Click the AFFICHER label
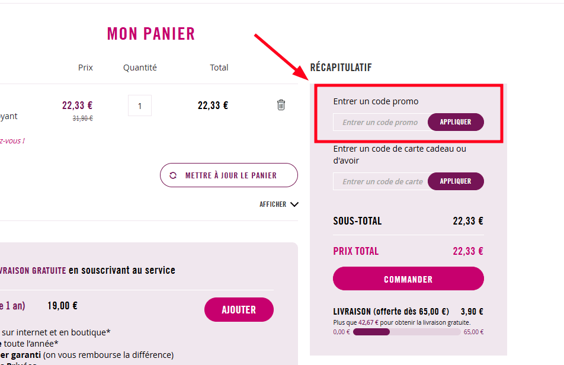The width and height of the screenshot is (564, 365). pyautogui.click(x=273, y=204)
